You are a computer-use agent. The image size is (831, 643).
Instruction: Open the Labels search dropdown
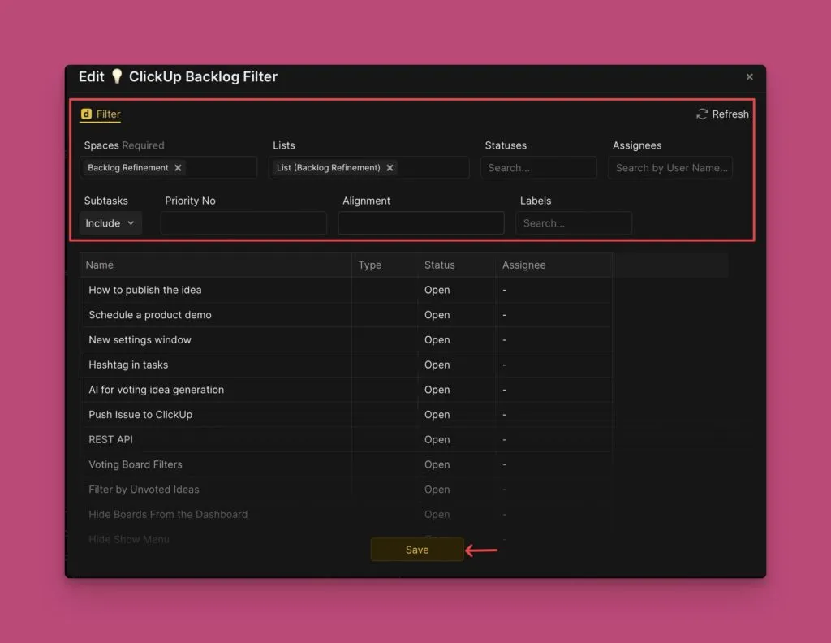[573, 223]
